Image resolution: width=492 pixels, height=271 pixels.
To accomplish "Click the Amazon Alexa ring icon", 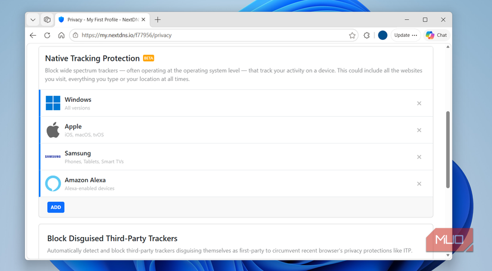I will click(x=53, y=183).
